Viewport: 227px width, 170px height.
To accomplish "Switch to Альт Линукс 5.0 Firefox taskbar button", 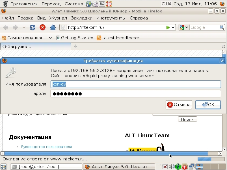I will click(119, 167).
